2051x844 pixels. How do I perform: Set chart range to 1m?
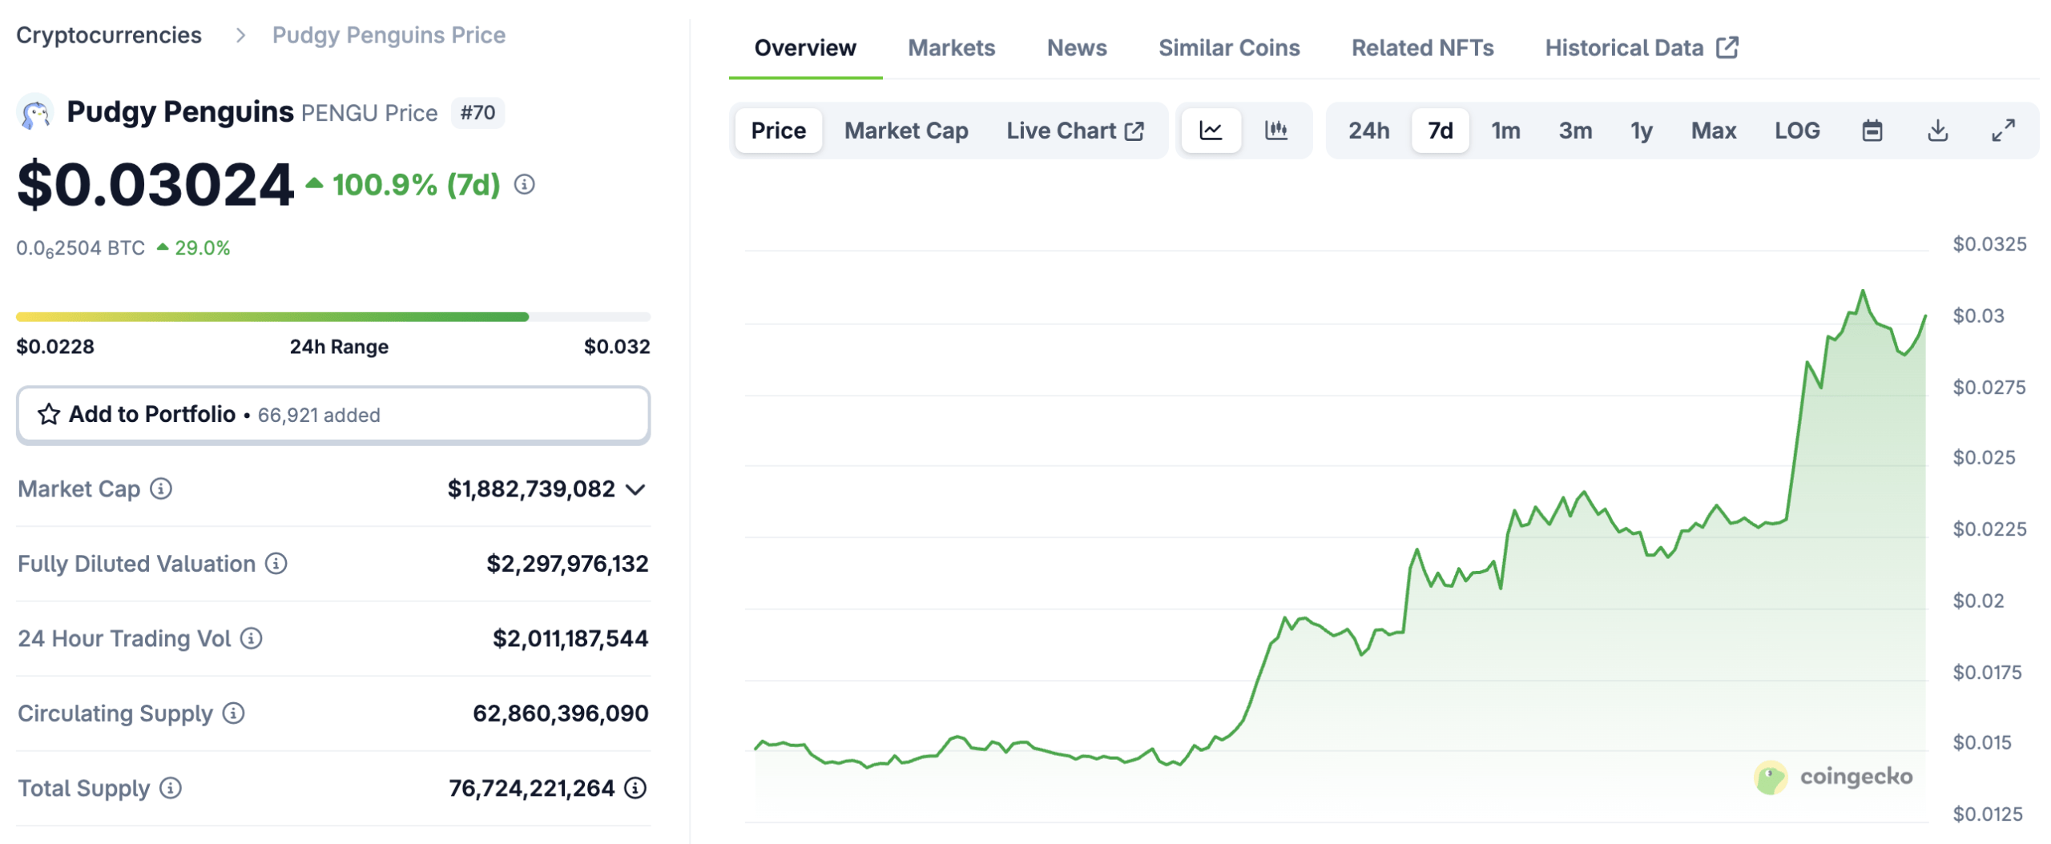point(1505,131)
